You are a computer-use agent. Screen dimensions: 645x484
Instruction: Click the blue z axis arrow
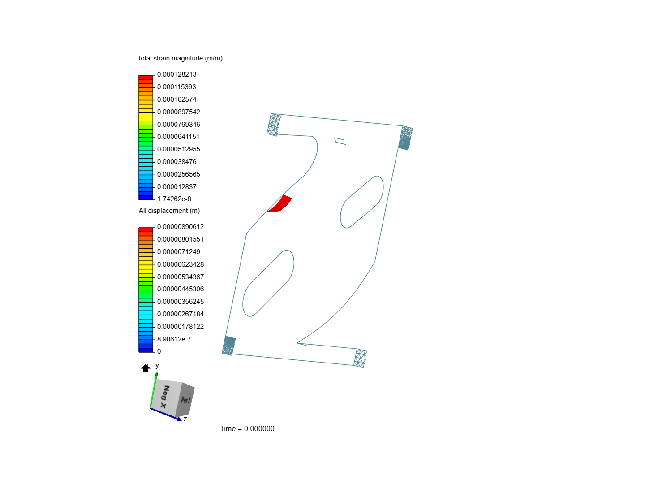click(x=166, y=415)
